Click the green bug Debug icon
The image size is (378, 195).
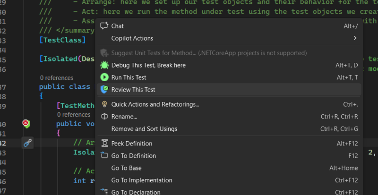[x=104, y=65]
